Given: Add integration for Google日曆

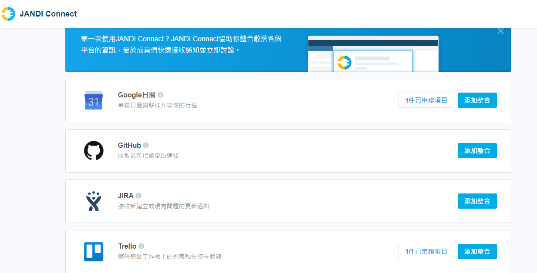Looking at the screenshot, I should (477, 100).
